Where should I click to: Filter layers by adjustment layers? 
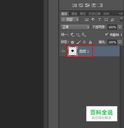pos(93,19)
